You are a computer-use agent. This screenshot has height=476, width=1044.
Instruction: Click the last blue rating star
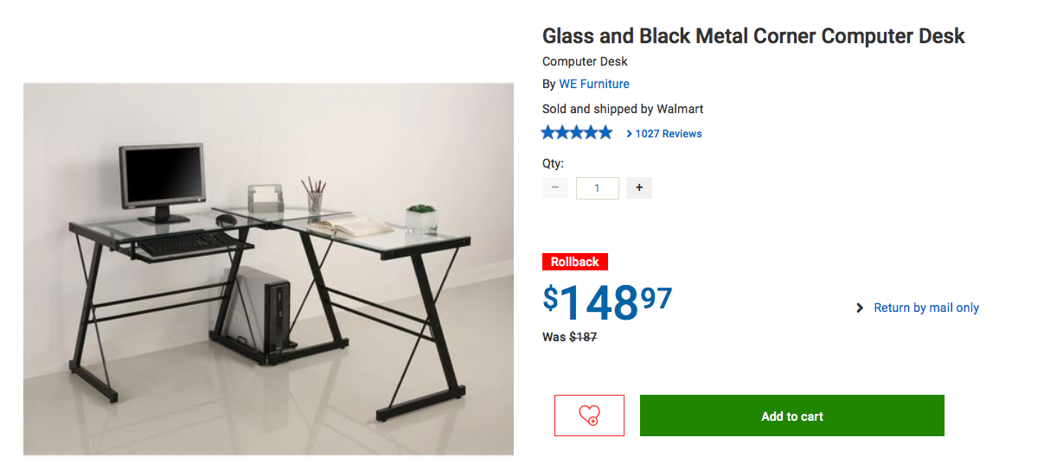tap(605, 133)
